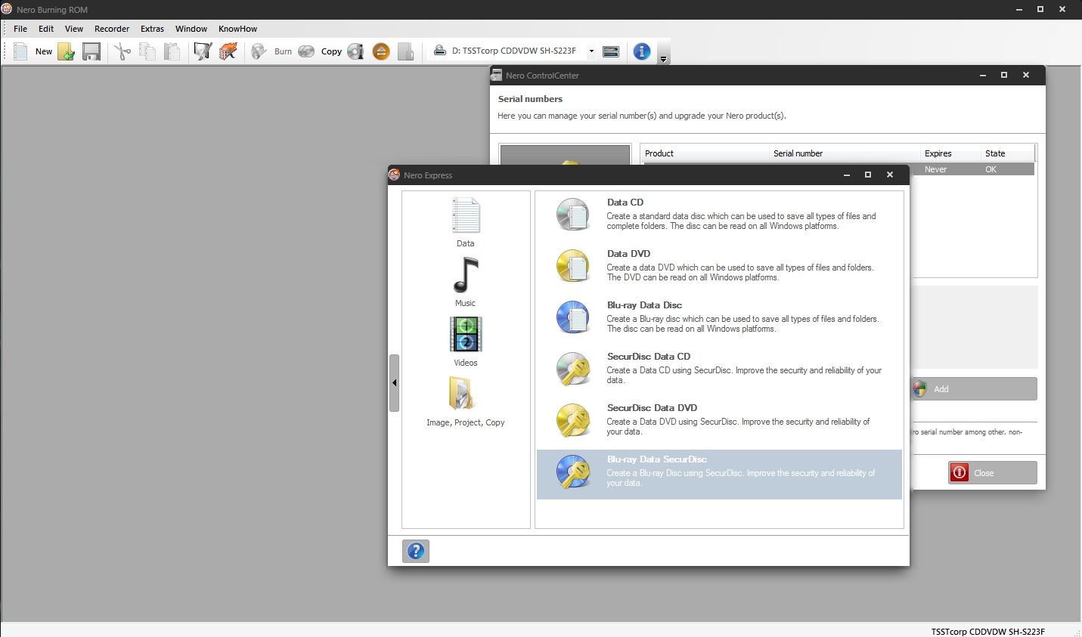Open the blue information icon in toolbar
Viewport: 1082px width, 637px height.
tap(642, 51)
